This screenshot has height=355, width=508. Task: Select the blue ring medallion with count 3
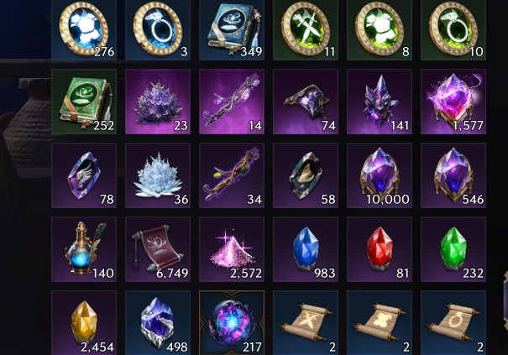tap(158, 30)
